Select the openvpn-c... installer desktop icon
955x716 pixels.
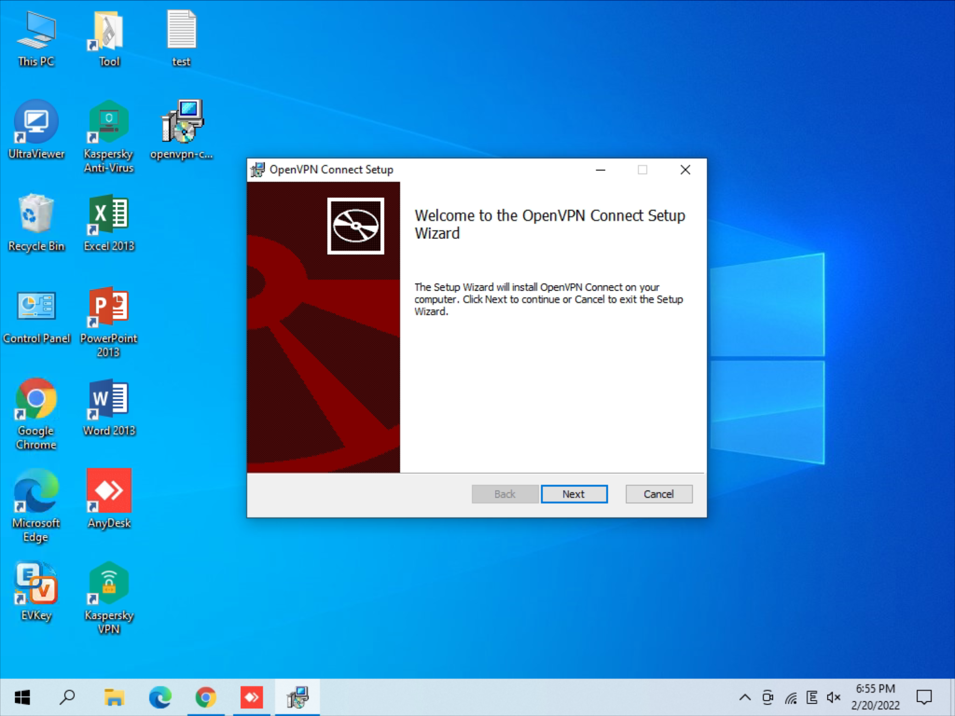182,123
